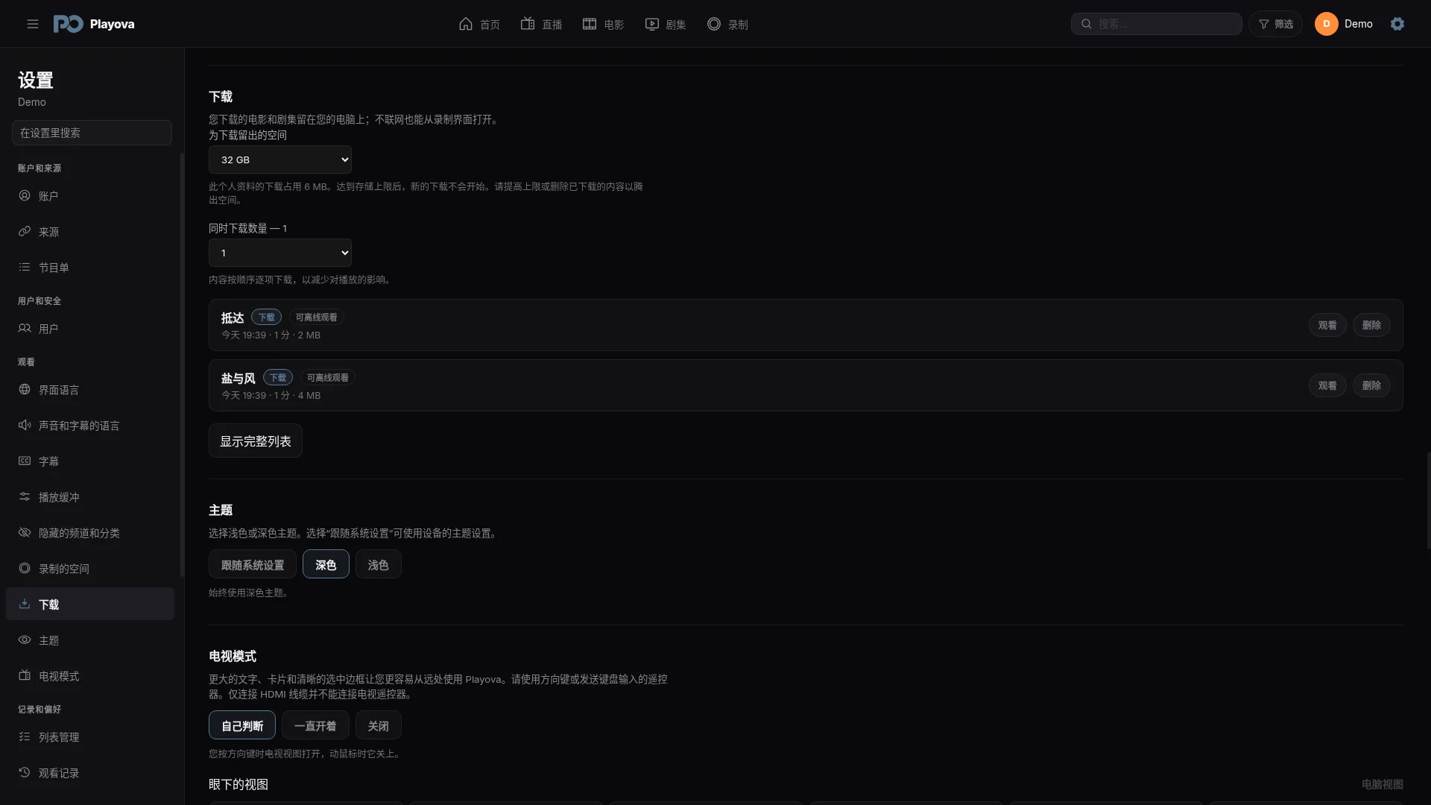Click the Demo user avatar
Image resolution: width=1431 pixels, height=805 pixels.
[1326, 24]
